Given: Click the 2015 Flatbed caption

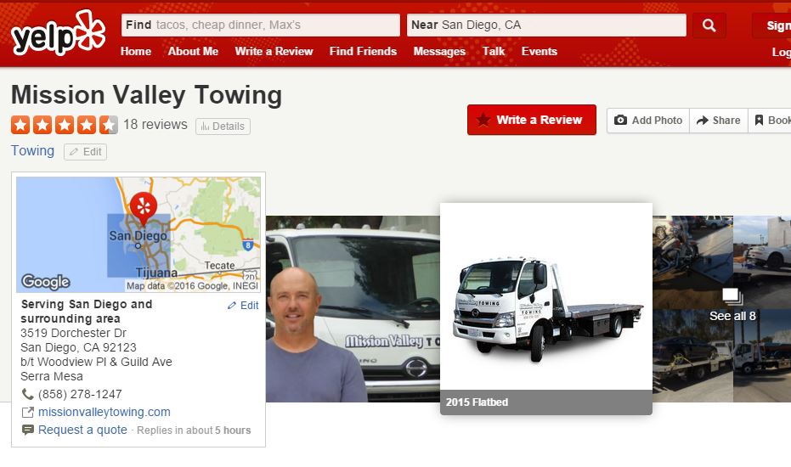Looking at the screenshot, I should 477,402.
